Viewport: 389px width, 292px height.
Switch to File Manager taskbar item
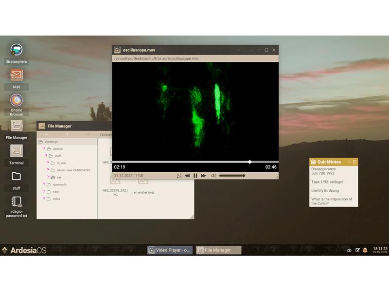click(218, 250)
